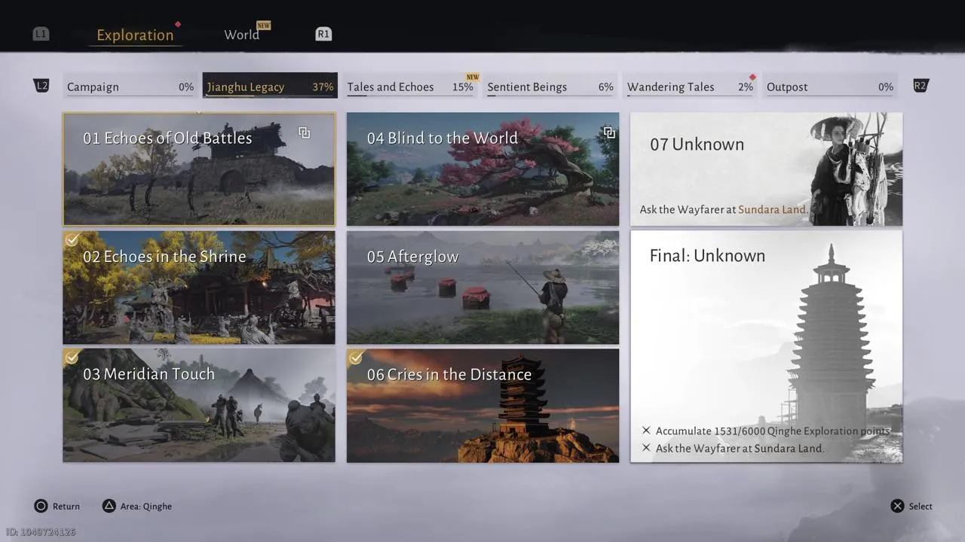Click the Tales and Echoes 15% progress bar

pyautogui.click(x=410, y=96)
